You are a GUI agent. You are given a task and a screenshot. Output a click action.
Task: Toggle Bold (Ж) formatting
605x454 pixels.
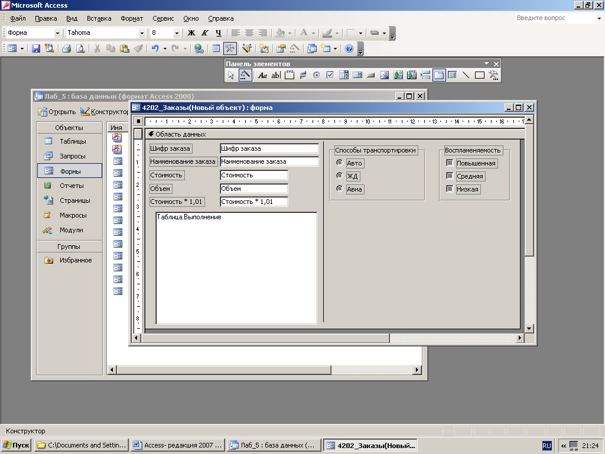click(x=191, y=33)
